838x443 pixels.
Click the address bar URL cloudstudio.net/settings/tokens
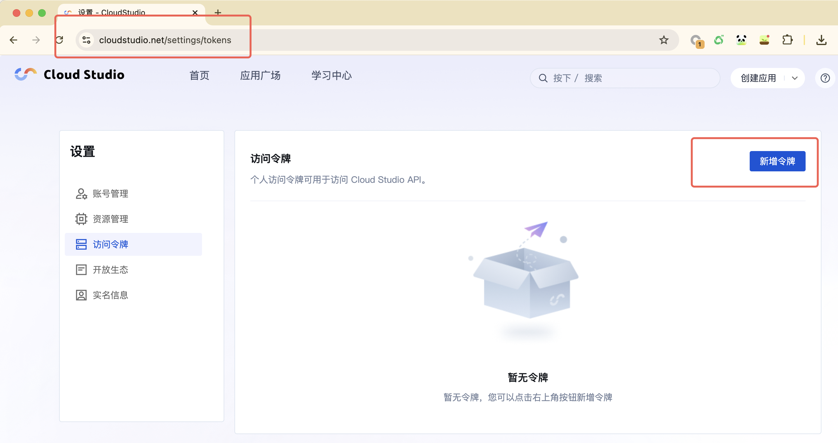pos(165,40)
